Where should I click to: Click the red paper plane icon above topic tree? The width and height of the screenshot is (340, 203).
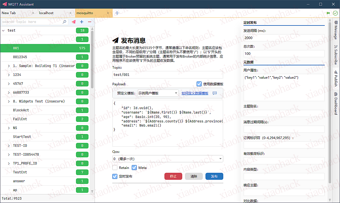(x=73, y=22)
